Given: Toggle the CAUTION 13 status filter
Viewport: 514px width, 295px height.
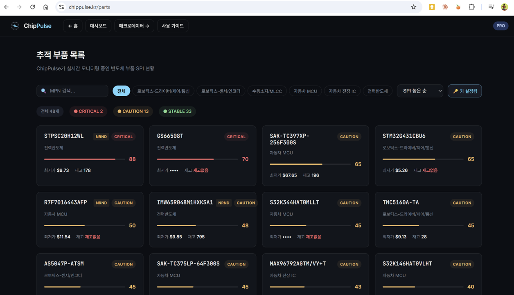Looking at the screenshot, I should pyautogui.click(x=133, y=111).
